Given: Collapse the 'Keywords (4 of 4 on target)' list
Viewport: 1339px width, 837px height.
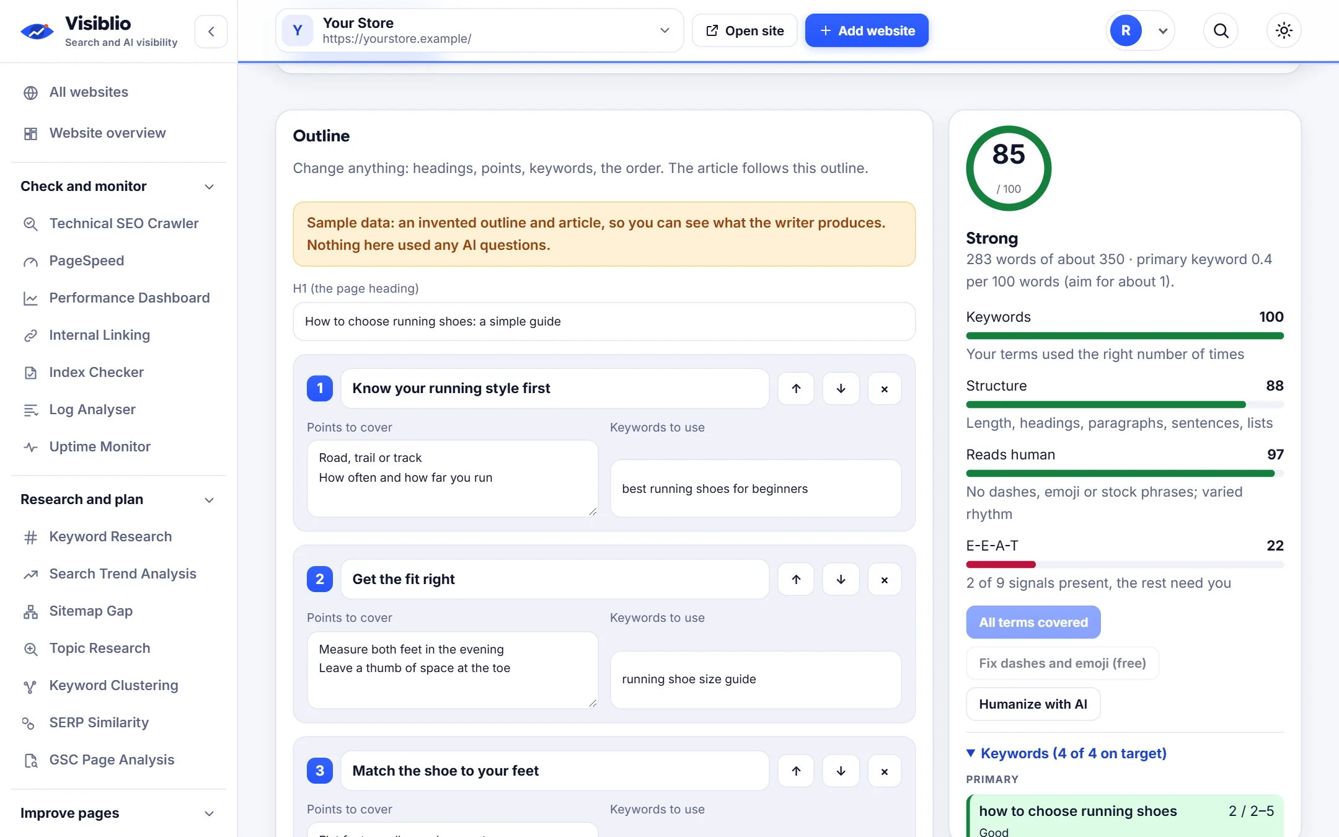Looking at the screenshot, I should pyautogui.click(x=1066, y=753).
